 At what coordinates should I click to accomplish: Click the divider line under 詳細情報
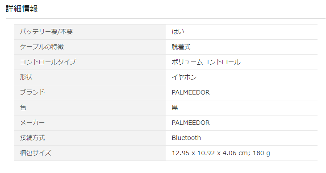[x=166, y=18]
